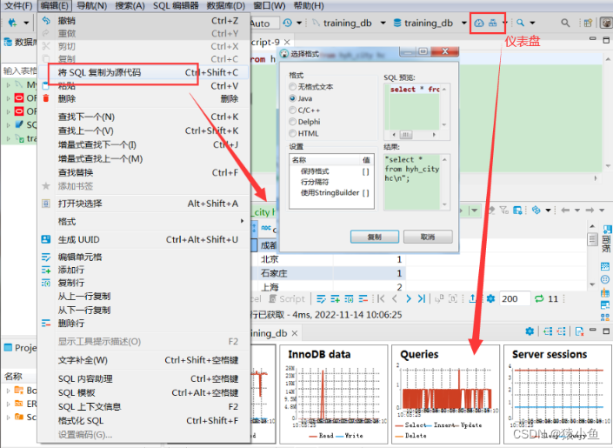Open dropdown arrow beside blue search icon
613x448 pixels.
pos(532,23)
